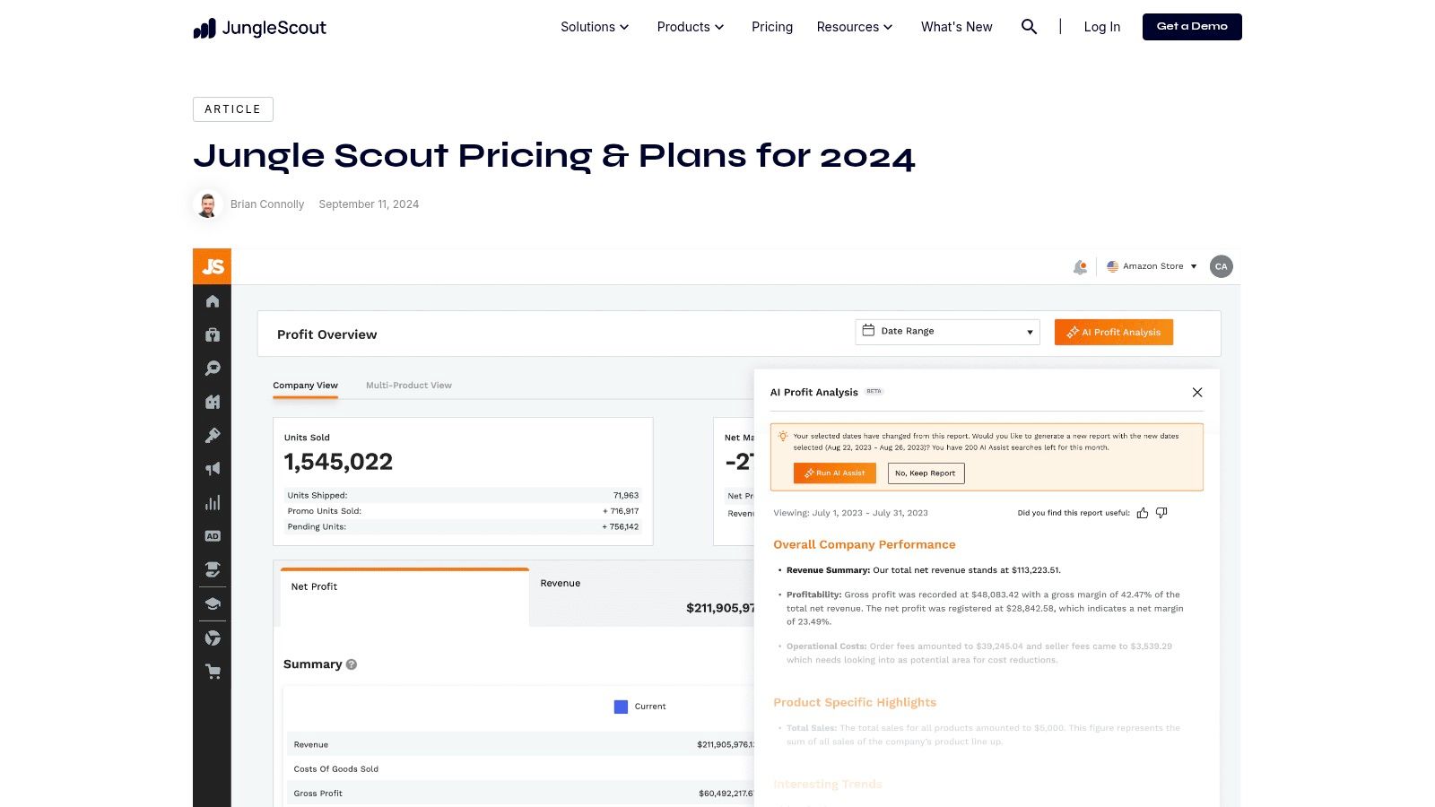Switch to the Revenue toggle in Profit Overview

click(x=561, y=583)
